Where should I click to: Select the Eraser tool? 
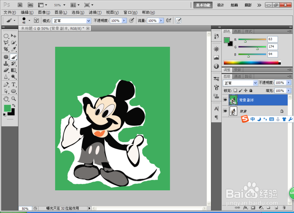click(x=6, y=70)
